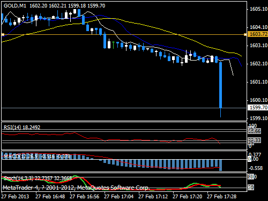Click the 27 Feb 17:20 time label
268x201 pixels.
[188, 197]
